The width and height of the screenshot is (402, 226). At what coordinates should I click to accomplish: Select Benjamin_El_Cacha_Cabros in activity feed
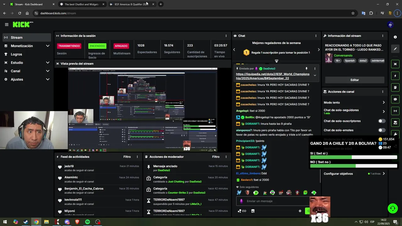click(x=84, y=189)
